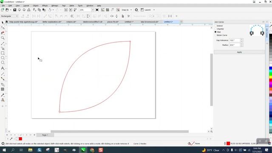Image resolution: width=272 pixels, height=153 pixels.
Task: Open the Object menu
Action: coord(35,6)
